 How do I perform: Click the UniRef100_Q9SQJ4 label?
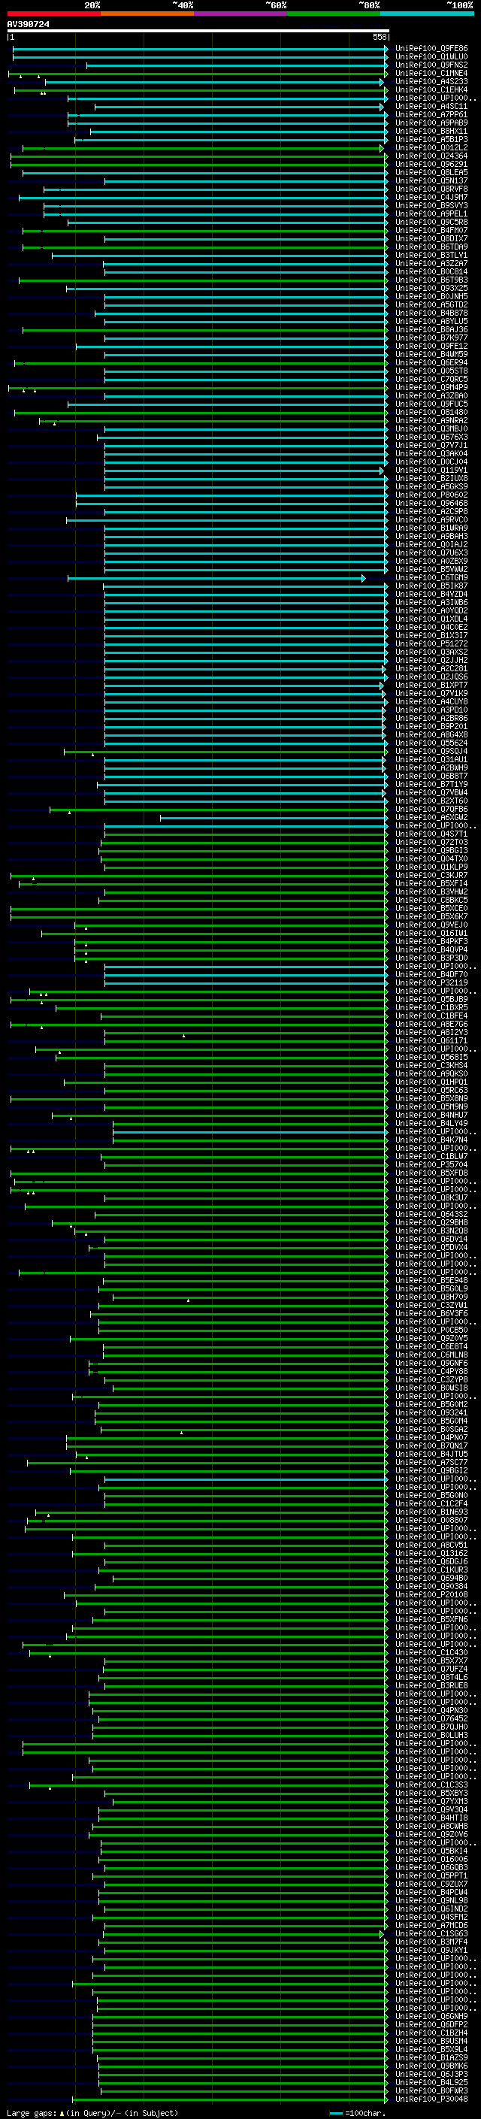[x=431, y=751]
